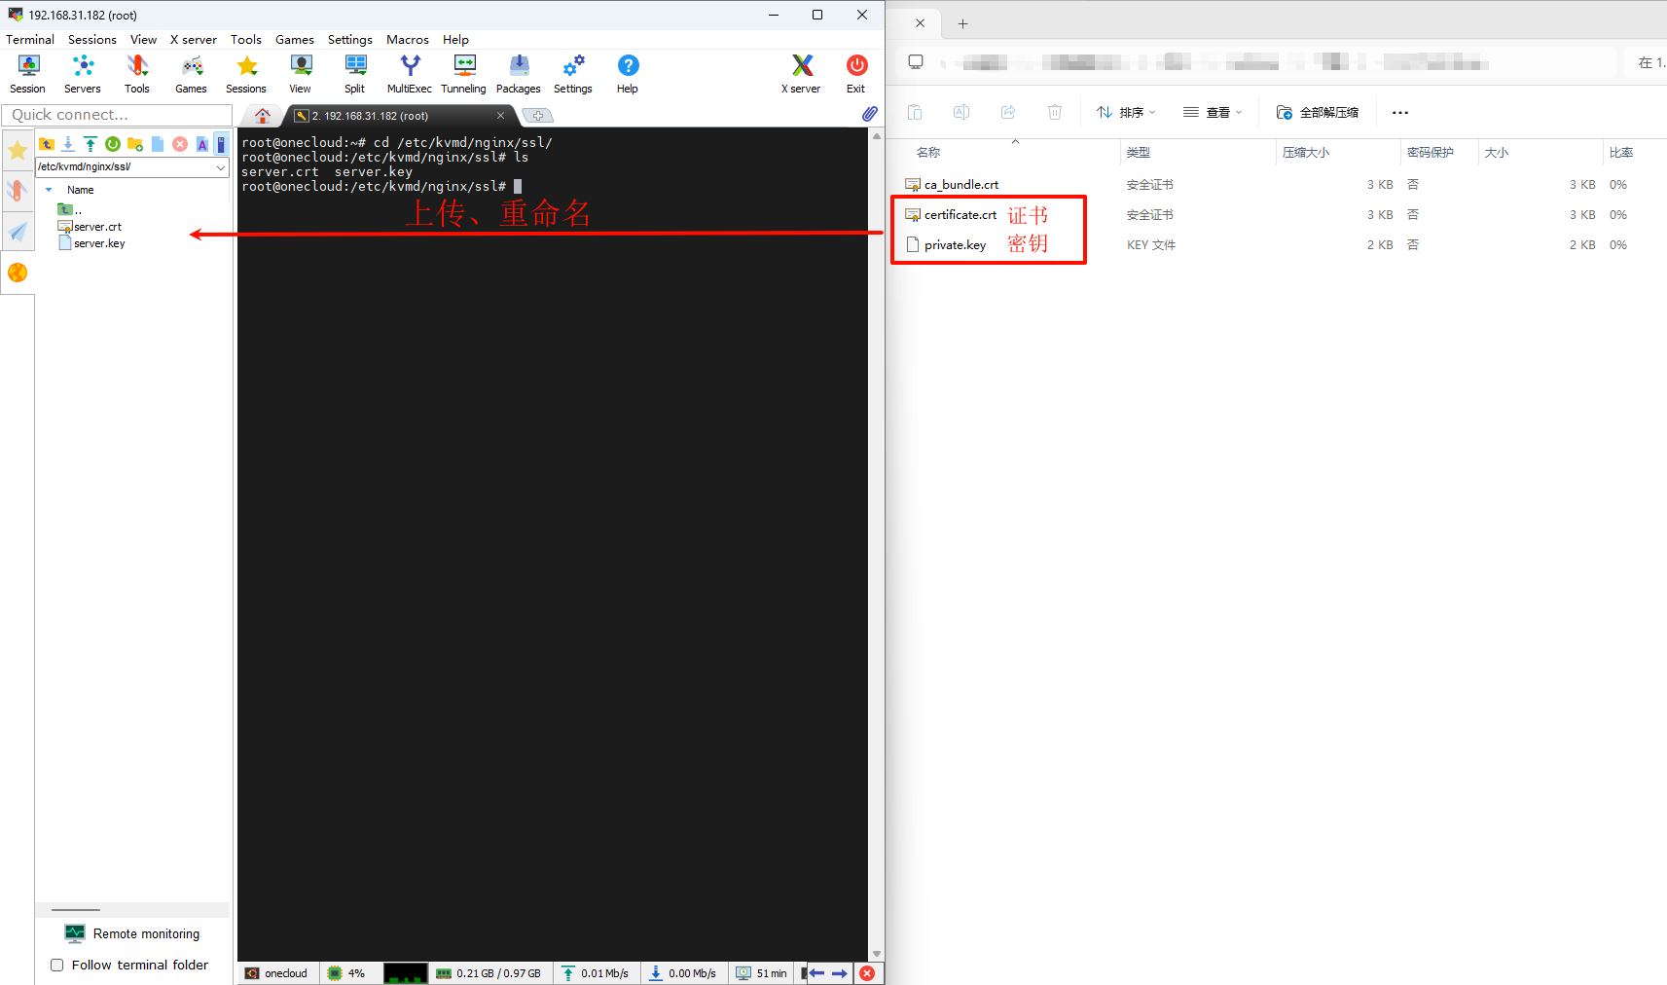Select server.crt in the SFTP file list
The width and height of the screenshot is (1667, 985).
click(91, 227)
